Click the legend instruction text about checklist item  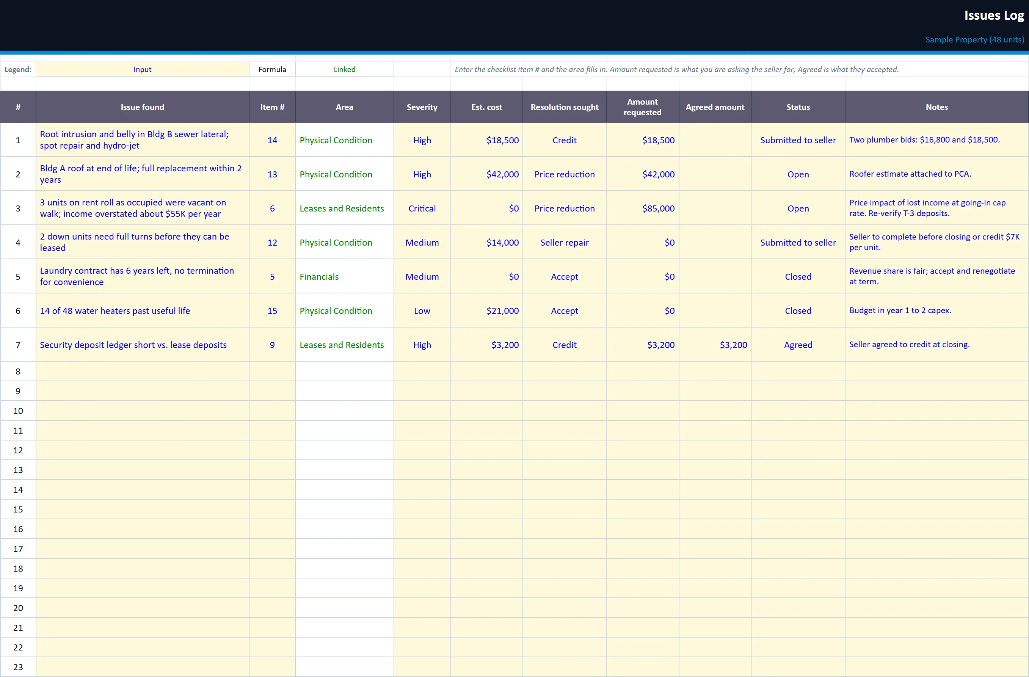coord(676,69)
